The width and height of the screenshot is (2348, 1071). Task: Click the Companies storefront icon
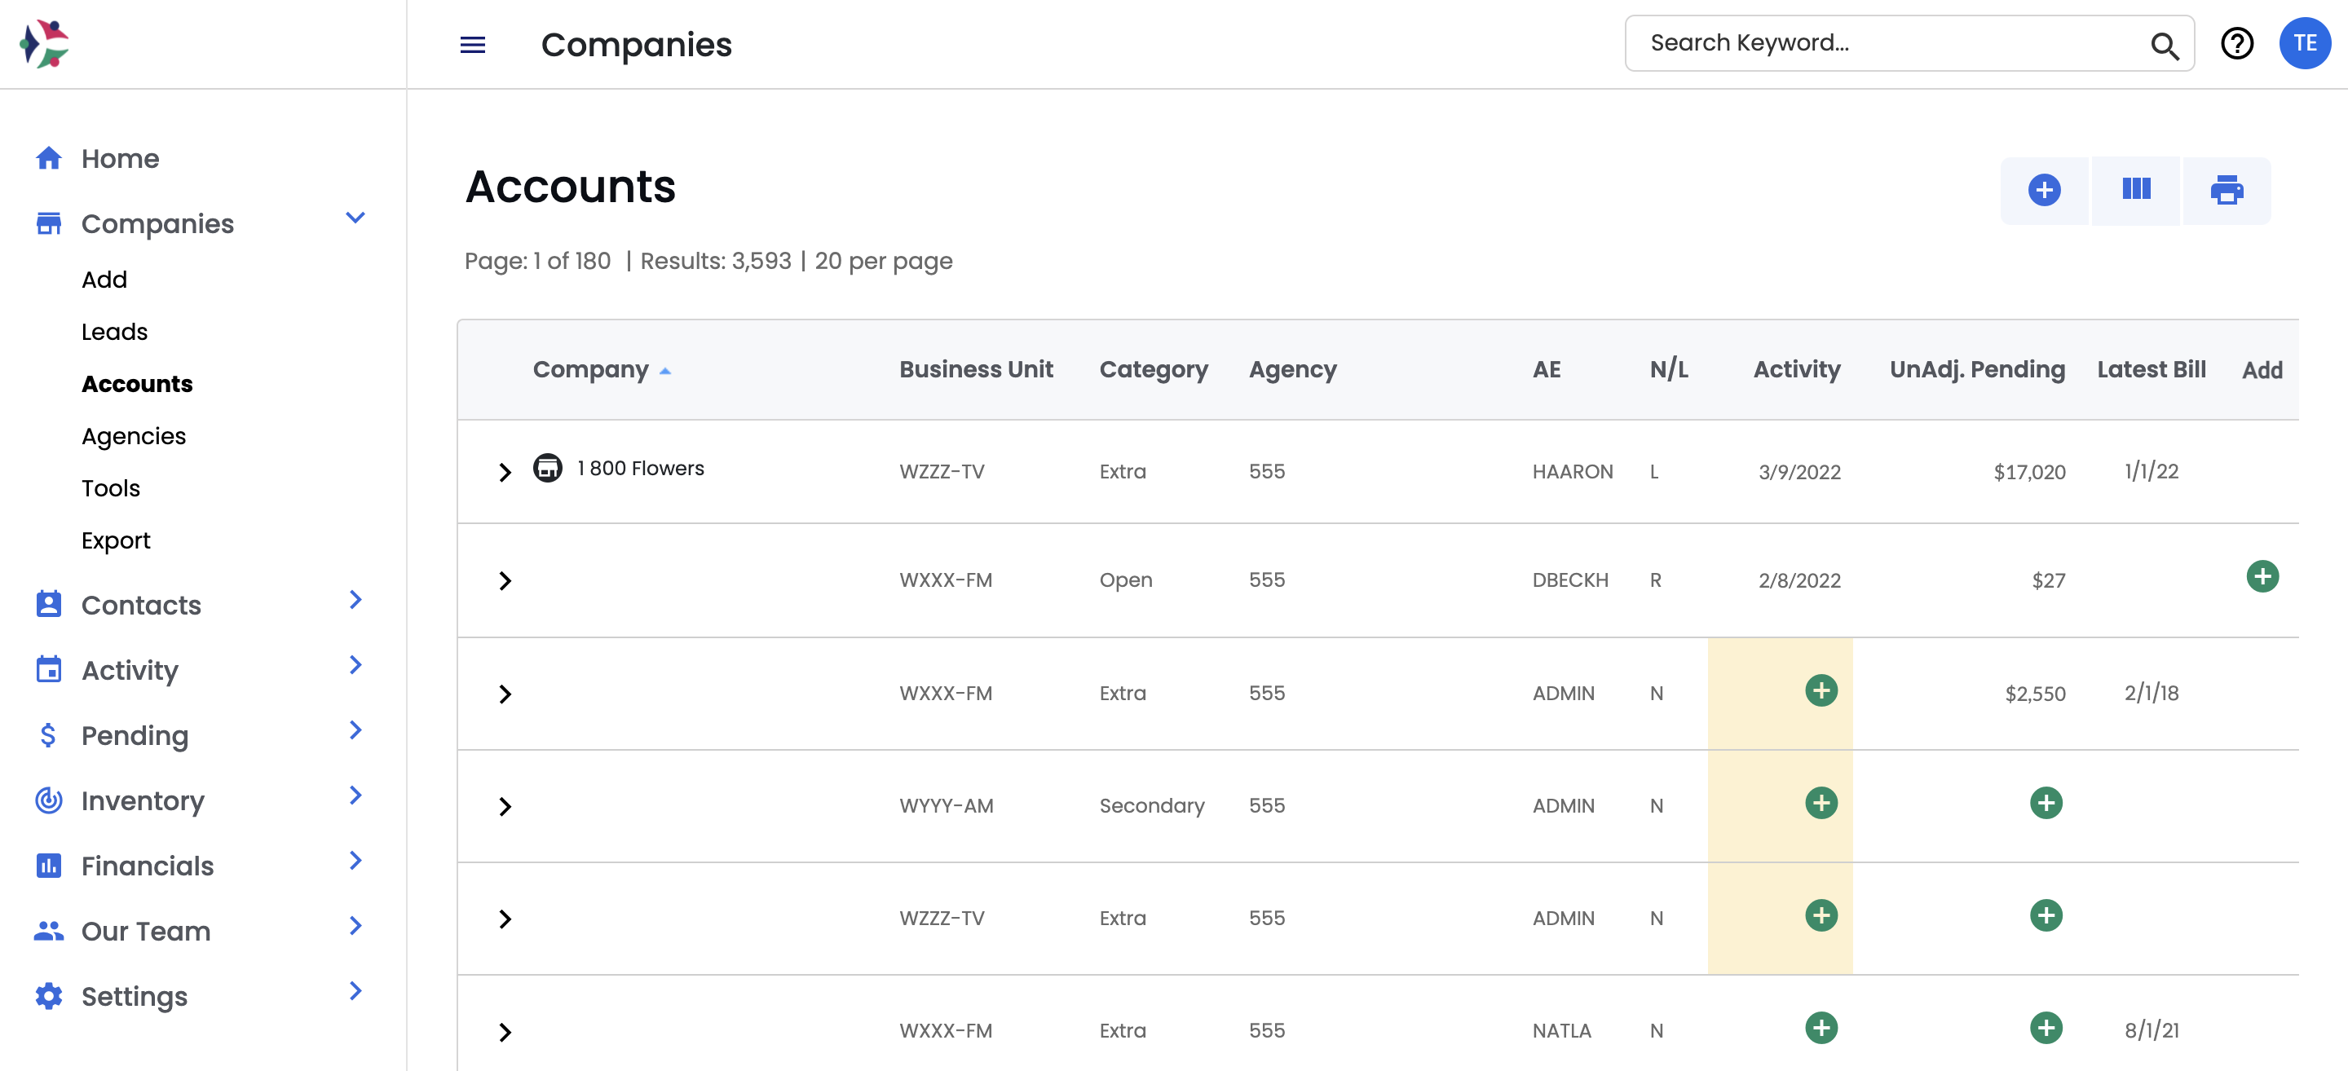coord(48,223)
